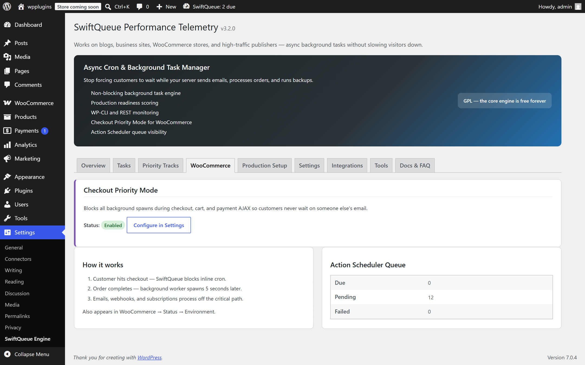Open the Tasks tab
585x365 pixels.
pos(124,165)
